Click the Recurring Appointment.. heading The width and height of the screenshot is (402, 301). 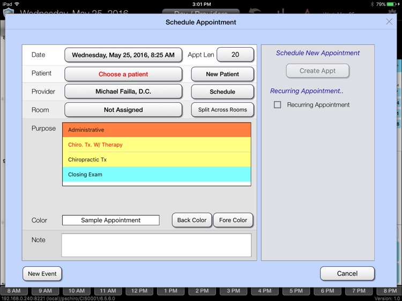coord(307,91)
